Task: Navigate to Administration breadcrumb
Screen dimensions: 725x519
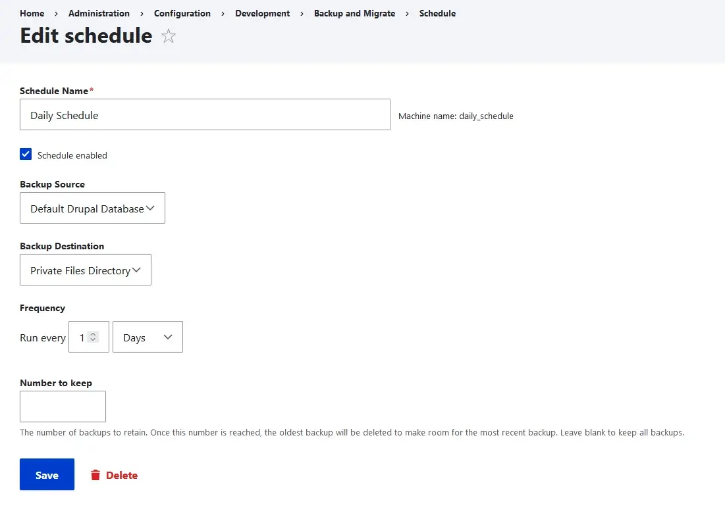Action: [99, 13]
